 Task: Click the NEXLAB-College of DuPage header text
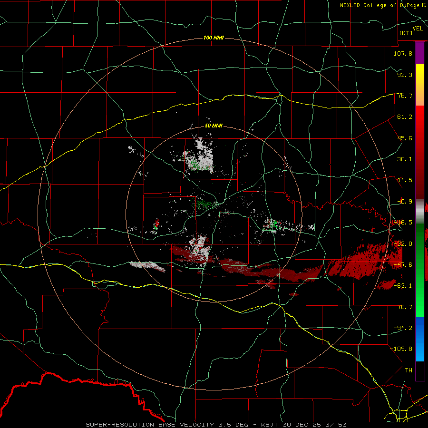point(383,5)
